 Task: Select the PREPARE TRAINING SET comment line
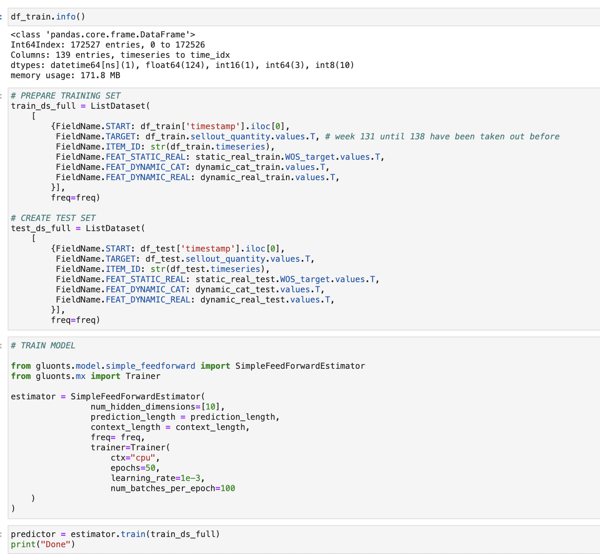(66, 95)
